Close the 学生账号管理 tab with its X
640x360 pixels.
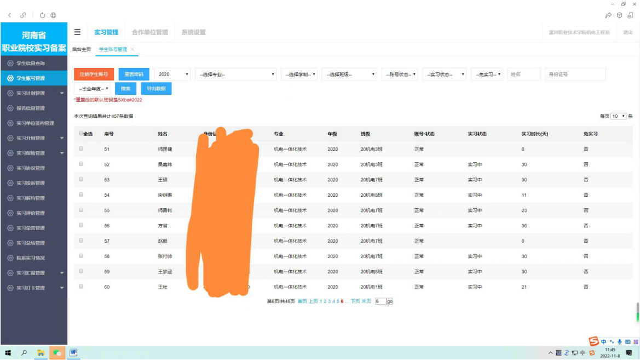(x=132, y=49)
